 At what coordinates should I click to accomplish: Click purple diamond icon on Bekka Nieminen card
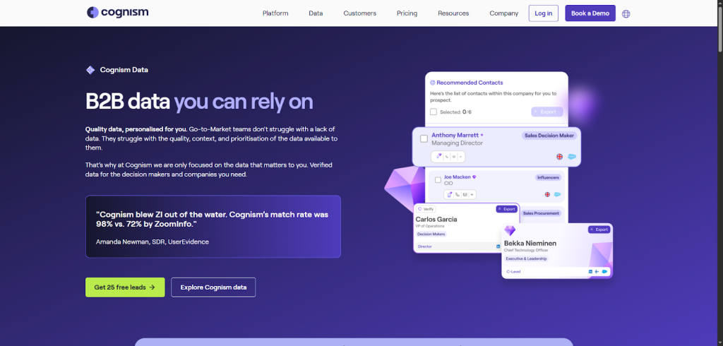point(510,231)
